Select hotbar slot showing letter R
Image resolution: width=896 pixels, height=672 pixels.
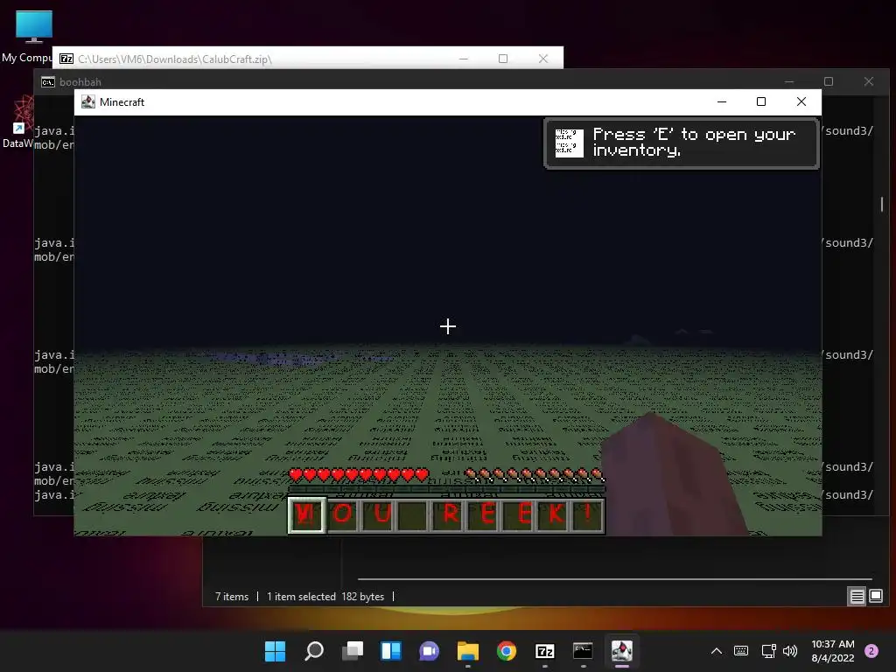(449, 514)
